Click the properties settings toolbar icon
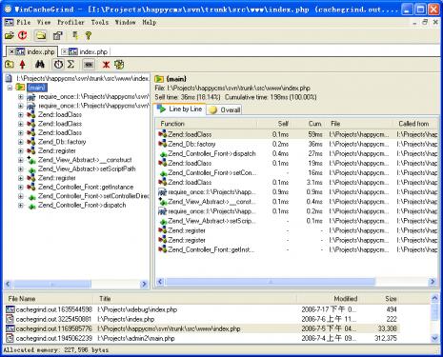 pos(57,35)
